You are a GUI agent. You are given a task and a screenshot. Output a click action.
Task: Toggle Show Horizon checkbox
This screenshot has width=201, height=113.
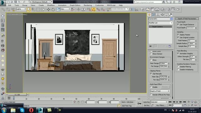coord(151,54)
